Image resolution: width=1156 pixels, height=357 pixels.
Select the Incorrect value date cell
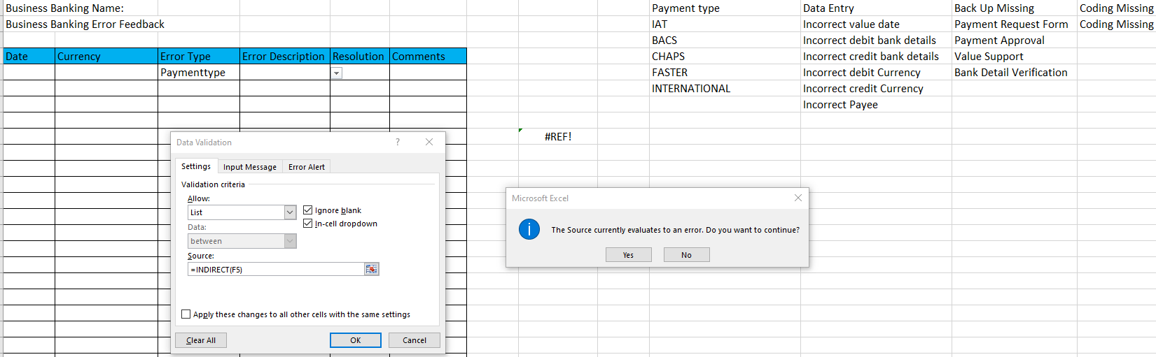tap(876, 24)
